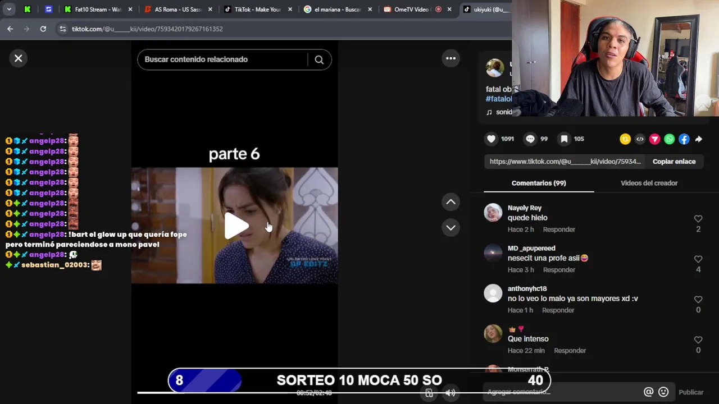Like MD_apupereed's comment
The width and height of the screenshot is (719, 404).
tap(698, 259)
